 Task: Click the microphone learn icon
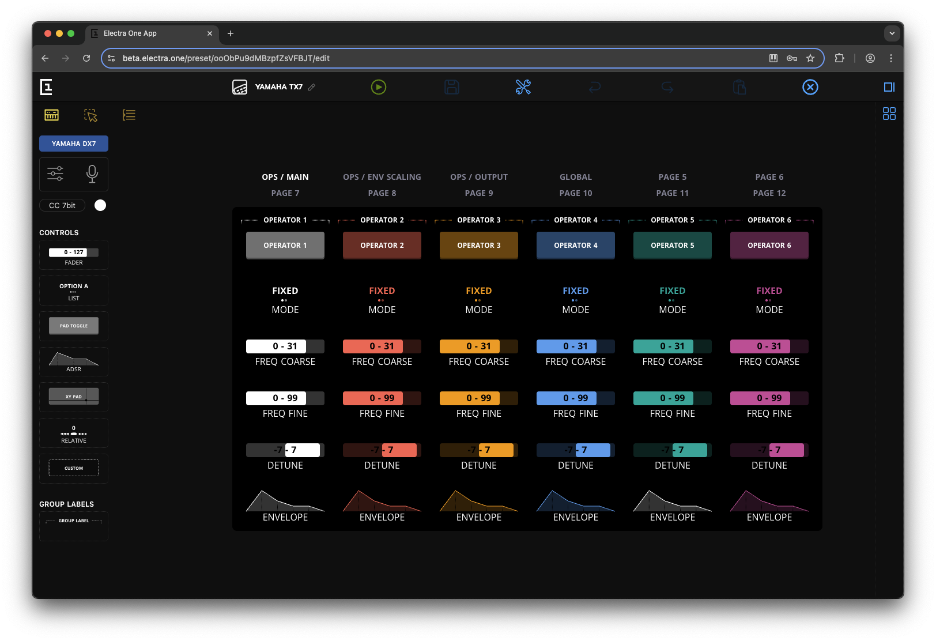92,174
